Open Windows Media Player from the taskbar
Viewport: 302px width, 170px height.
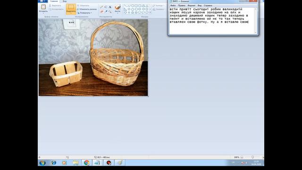(64, 162)
